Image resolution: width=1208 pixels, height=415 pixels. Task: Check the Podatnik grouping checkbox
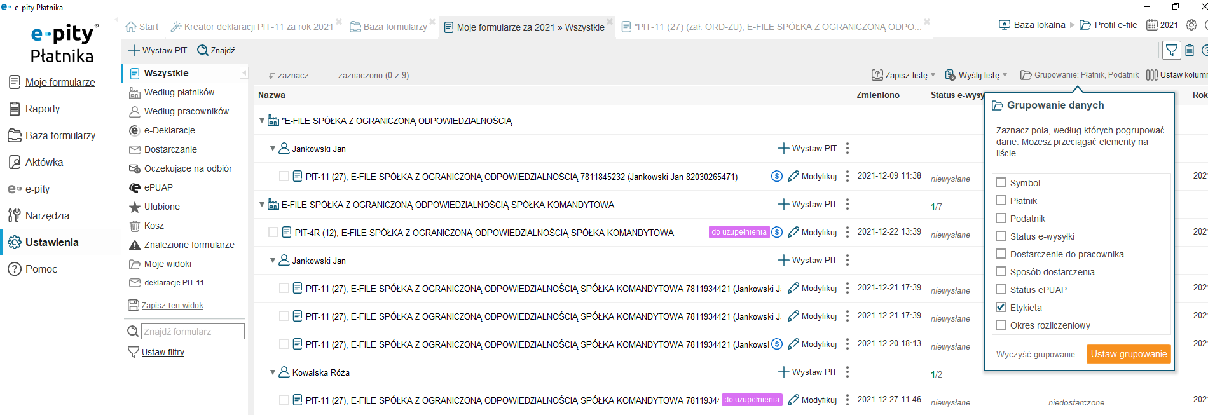click(1001, 218)
